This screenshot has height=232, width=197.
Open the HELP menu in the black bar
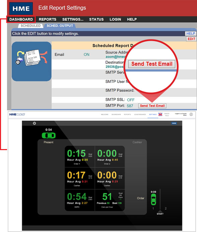(x=132, y=19)
